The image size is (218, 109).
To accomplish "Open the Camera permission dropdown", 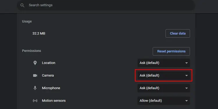I will [x=164, y=76].
